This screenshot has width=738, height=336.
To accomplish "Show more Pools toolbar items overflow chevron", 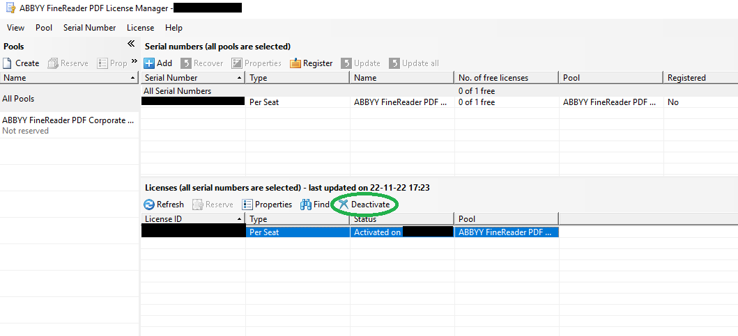I will 134,61.
